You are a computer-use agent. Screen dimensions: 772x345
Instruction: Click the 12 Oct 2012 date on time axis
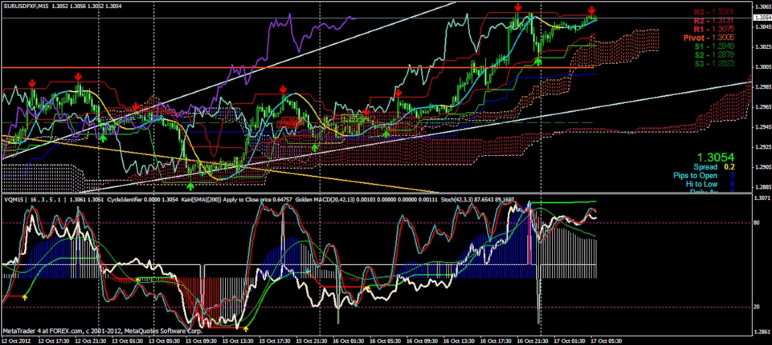click(16, 340)
